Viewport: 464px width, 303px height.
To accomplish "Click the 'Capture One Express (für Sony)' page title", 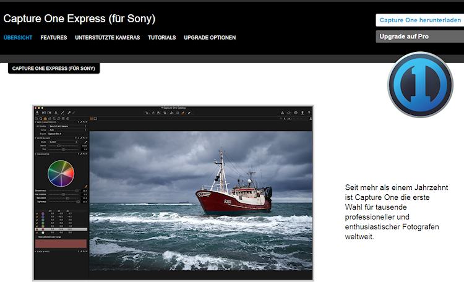I will 79,19.
